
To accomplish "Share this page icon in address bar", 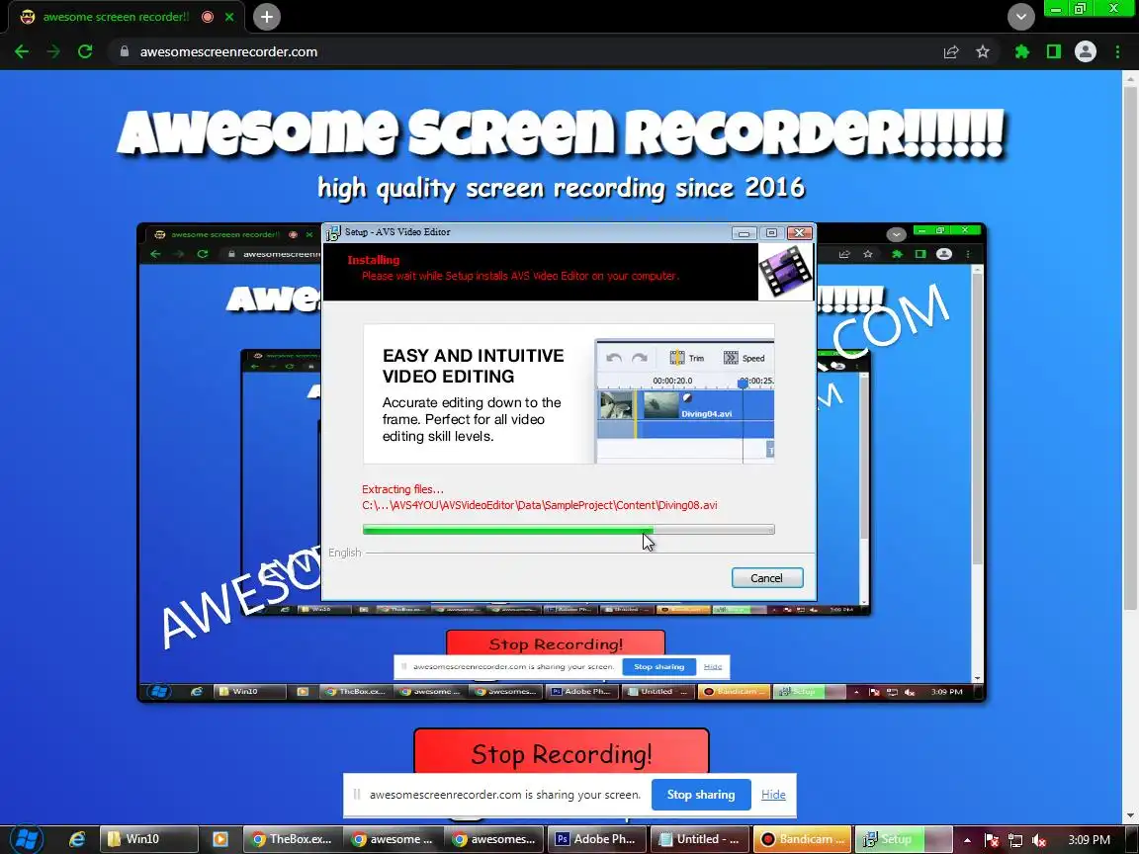I will pyautogui.click(x=951, y=51).
